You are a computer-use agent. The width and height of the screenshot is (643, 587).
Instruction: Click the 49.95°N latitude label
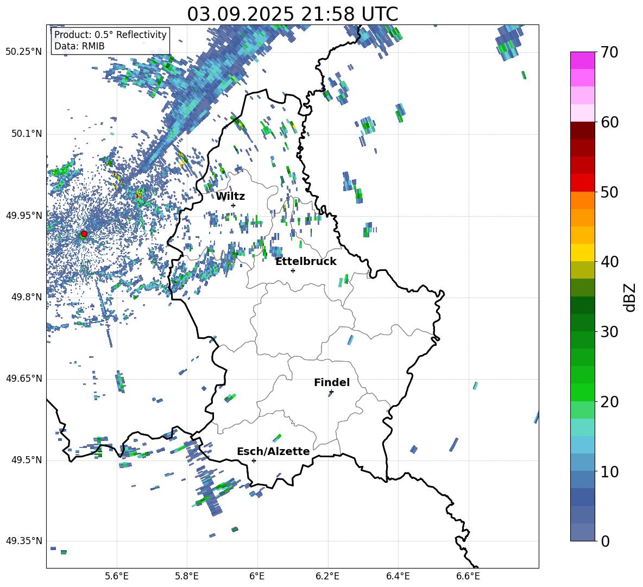[x=24, y=216]
